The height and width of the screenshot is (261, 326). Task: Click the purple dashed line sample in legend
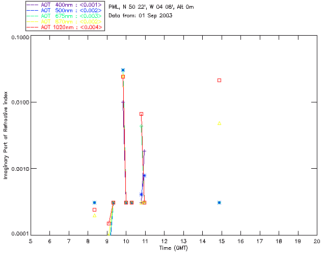point(33,5)
